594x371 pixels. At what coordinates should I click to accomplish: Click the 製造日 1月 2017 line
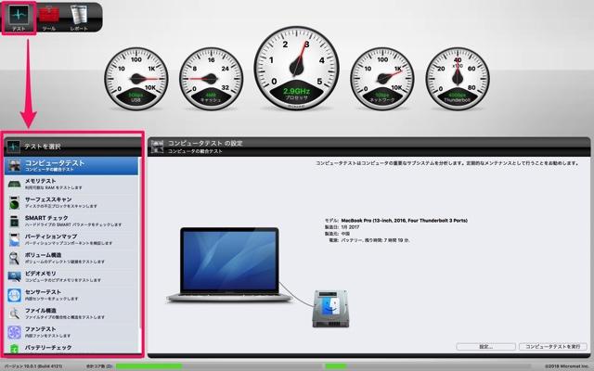pos(342,227)
